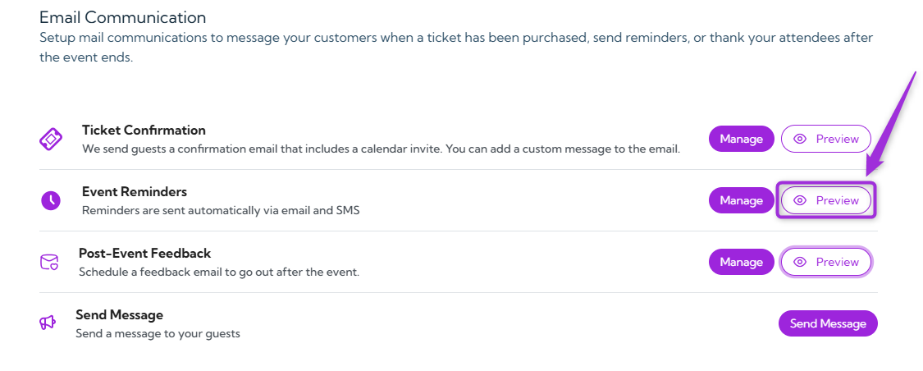
Task: Click the envelope heart icon for Post-Event Feedback
Action: coord(49,262)
